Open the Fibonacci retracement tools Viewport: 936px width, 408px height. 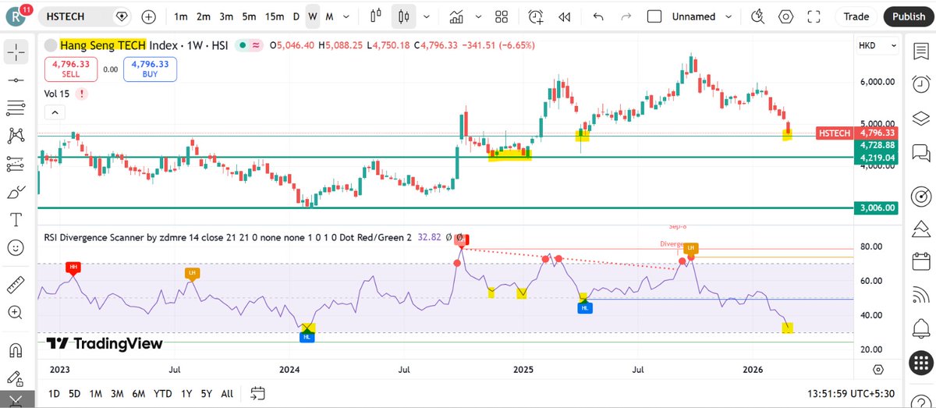(x=15, y=108)
